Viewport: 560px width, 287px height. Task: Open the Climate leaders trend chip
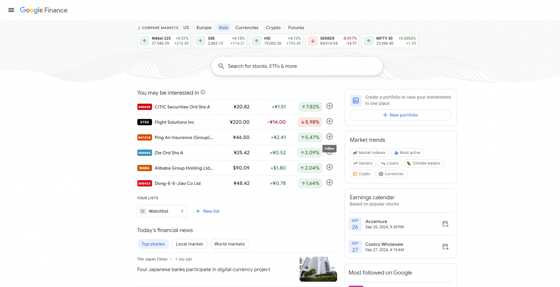coord(424,163)
